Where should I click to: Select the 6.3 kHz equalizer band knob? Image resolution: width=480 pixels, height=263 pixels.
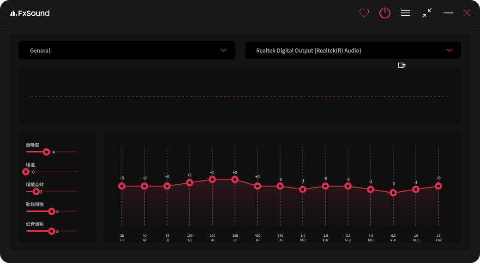pos(393,193)
